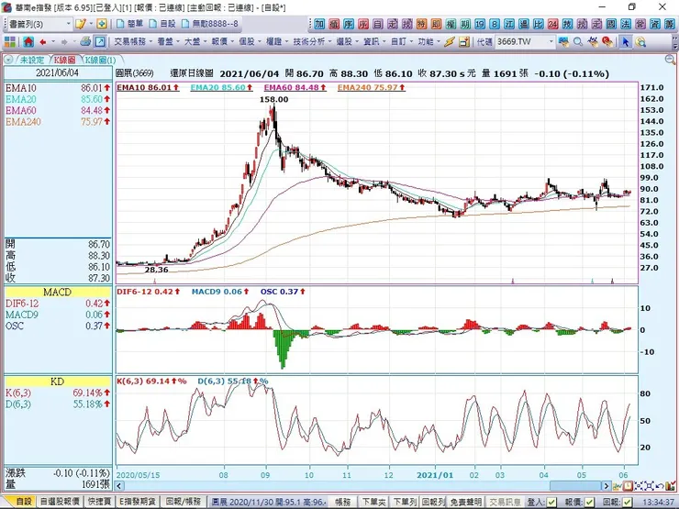Click the add bookmark plus icon
The image size is (679, 509).
coord(102,24)
